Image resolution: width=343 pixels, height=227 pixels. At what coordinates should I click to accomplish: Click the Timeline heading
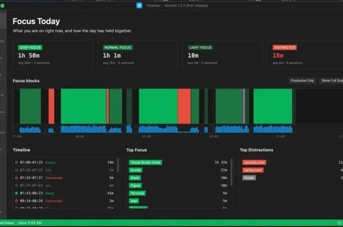pos(21,150)
